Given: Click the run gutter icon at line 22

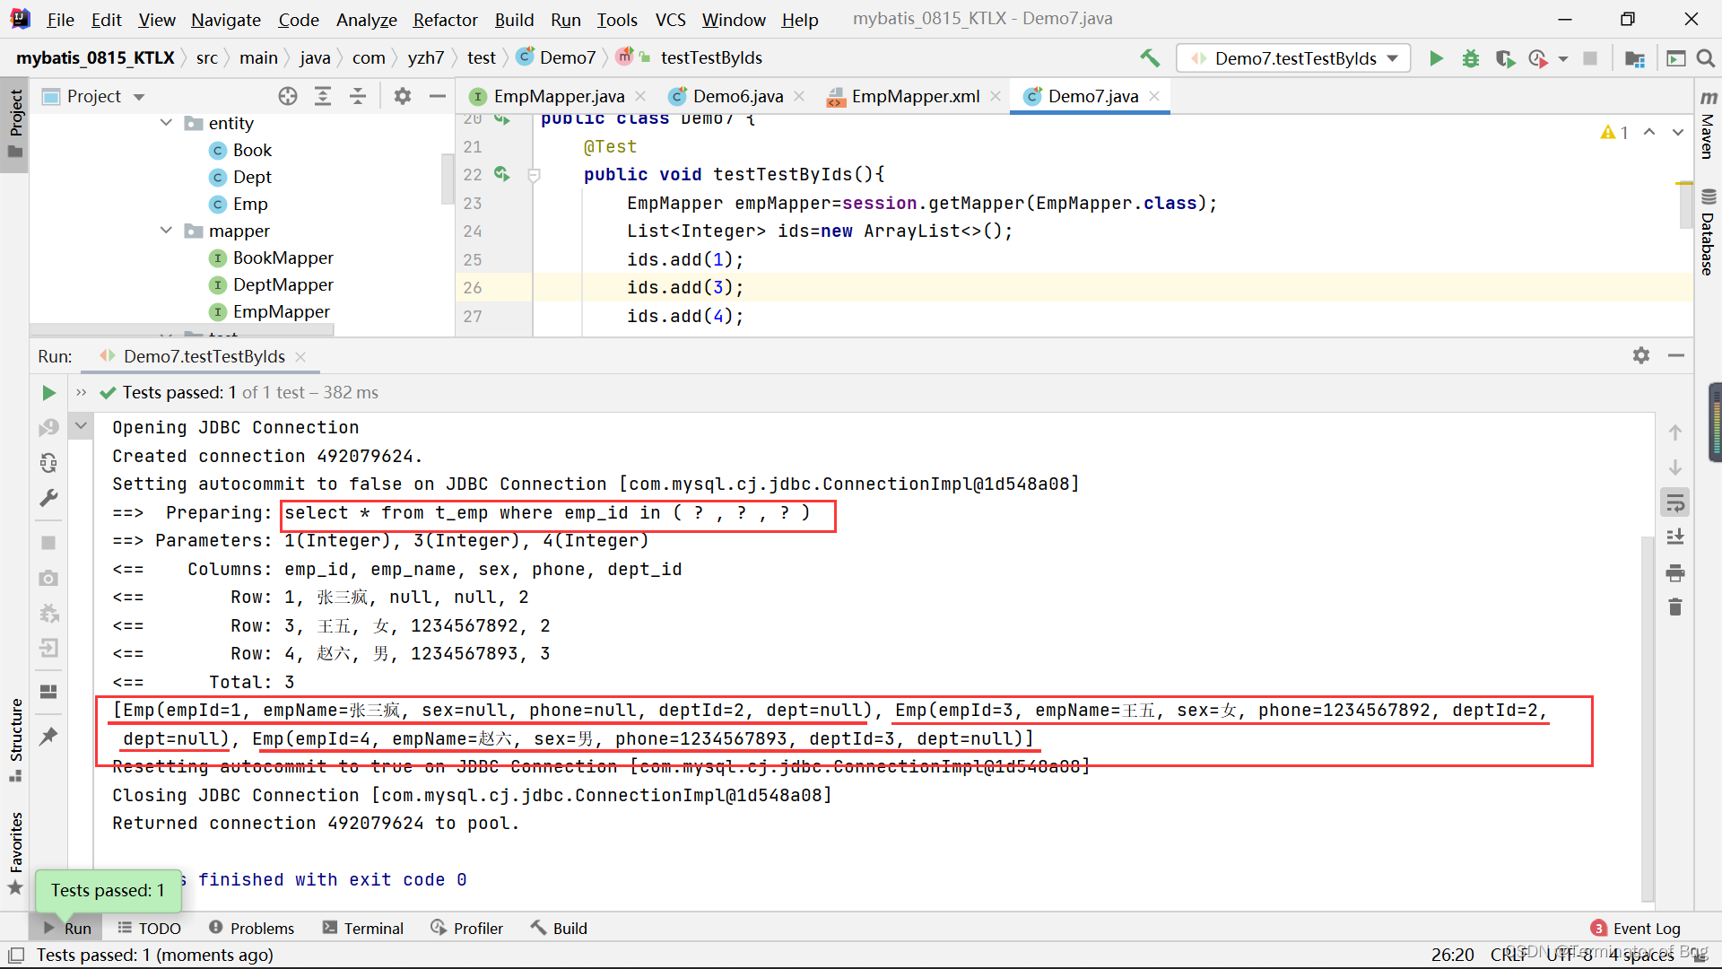Looking at the screenshot, I should [x=501, y=174].
